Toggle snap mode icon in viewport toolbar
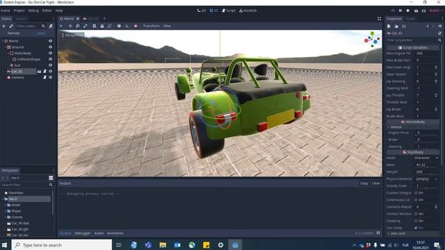445x250 pixels. click(127, 26)
